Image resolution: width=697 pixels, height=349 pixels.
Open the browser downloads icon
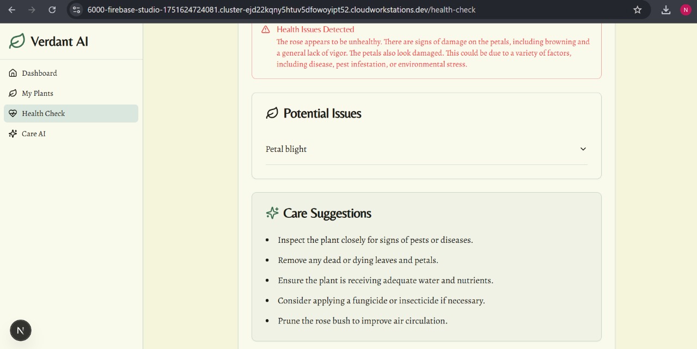(666, 10)
